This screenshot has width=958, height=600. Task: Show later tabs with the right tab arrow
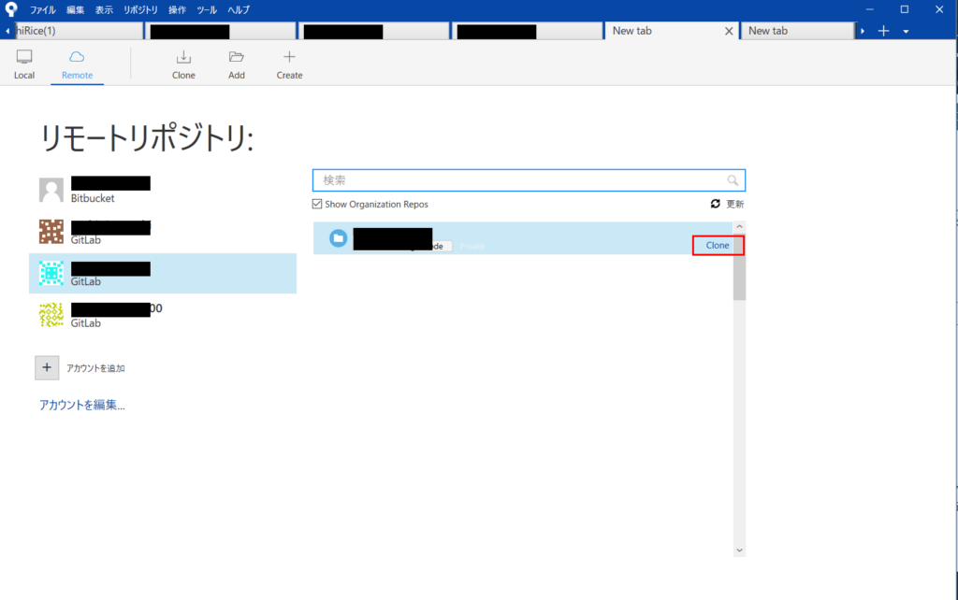click(863, 31)
